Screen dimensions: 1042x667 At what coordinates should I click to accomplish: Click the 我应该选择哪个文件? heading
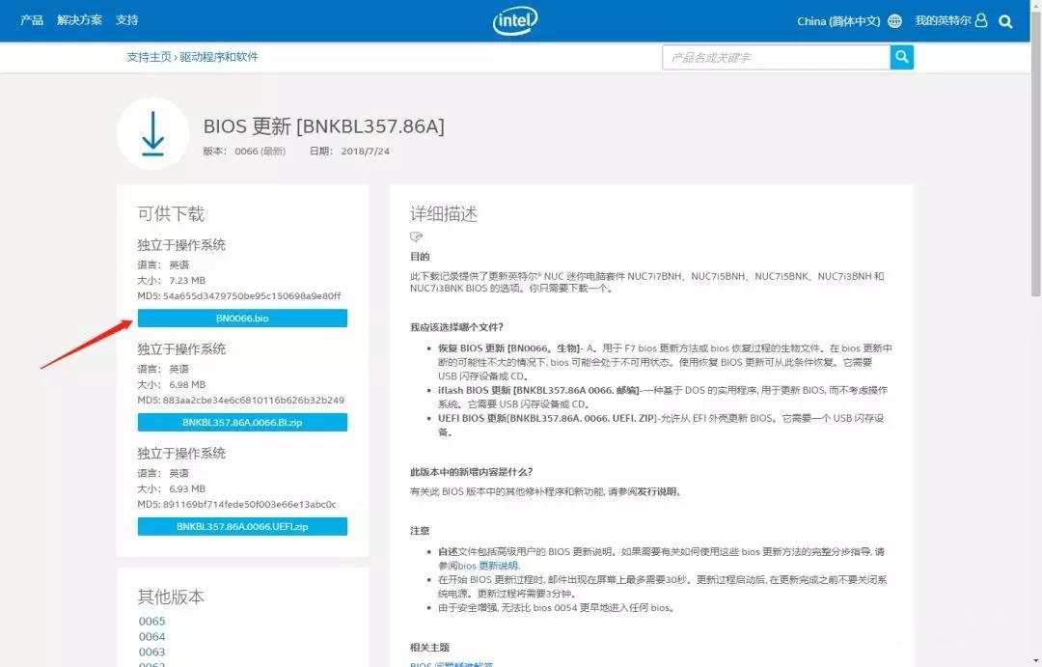456,327
